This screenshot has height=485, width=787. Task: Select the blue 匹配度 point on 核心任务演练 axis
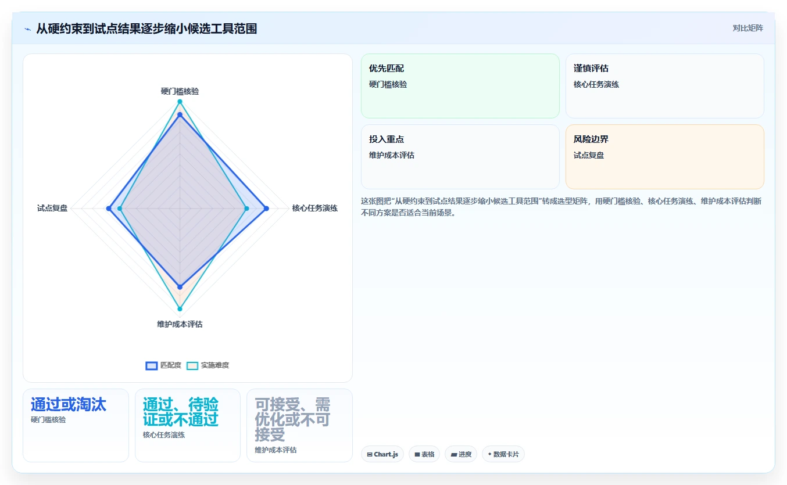tap(267, 208)
